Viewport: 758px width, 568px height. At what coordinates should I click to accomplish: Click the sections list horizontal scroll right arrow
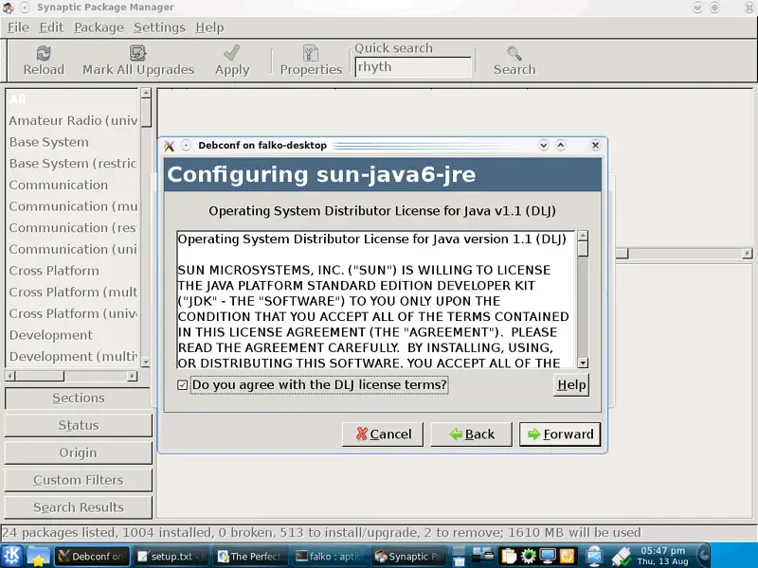click(x=133, y=376)
